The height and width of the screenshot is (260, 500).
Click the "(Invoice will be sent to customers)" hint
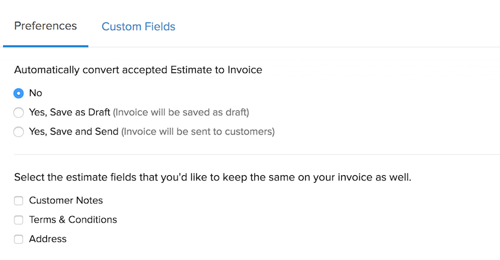tap(198, 132)
